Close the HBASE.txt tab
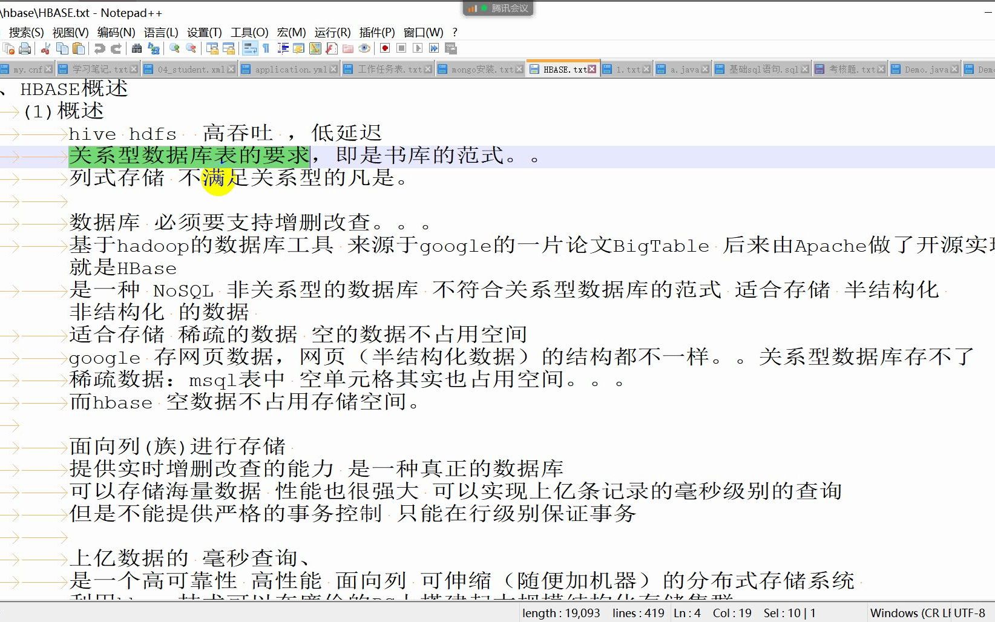The image size is (995, 622). point(592,70)
